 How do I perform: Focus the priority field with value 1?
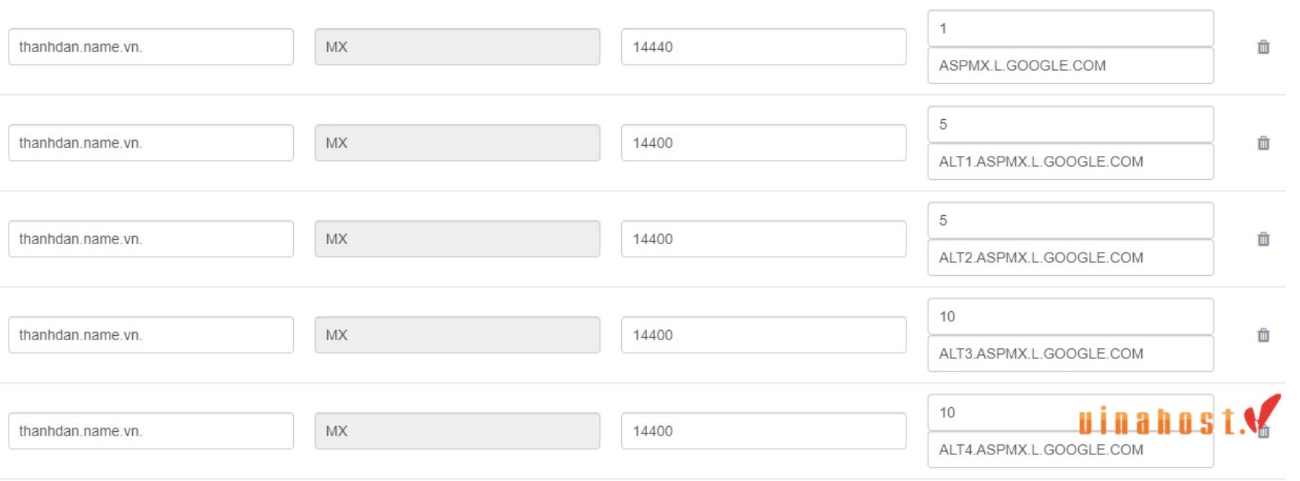(x=1070, y=28)
